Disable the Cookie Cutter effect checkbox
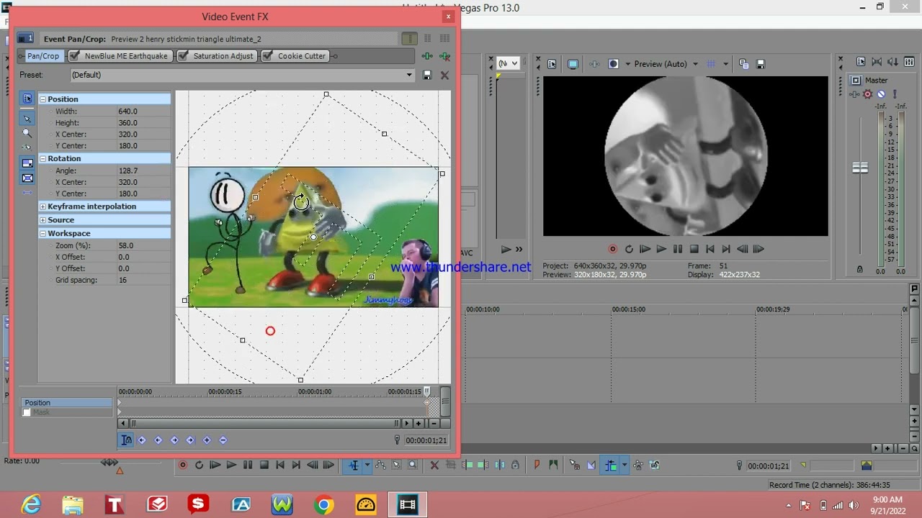Image resolution: width=922 pixels, height=518 pixels. pyautogui.click(x=268, y=56)
